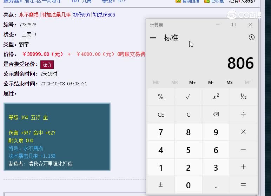Click the MS memory store key
The width and height of the screenshot is (271, 196).
click(229, 82)
